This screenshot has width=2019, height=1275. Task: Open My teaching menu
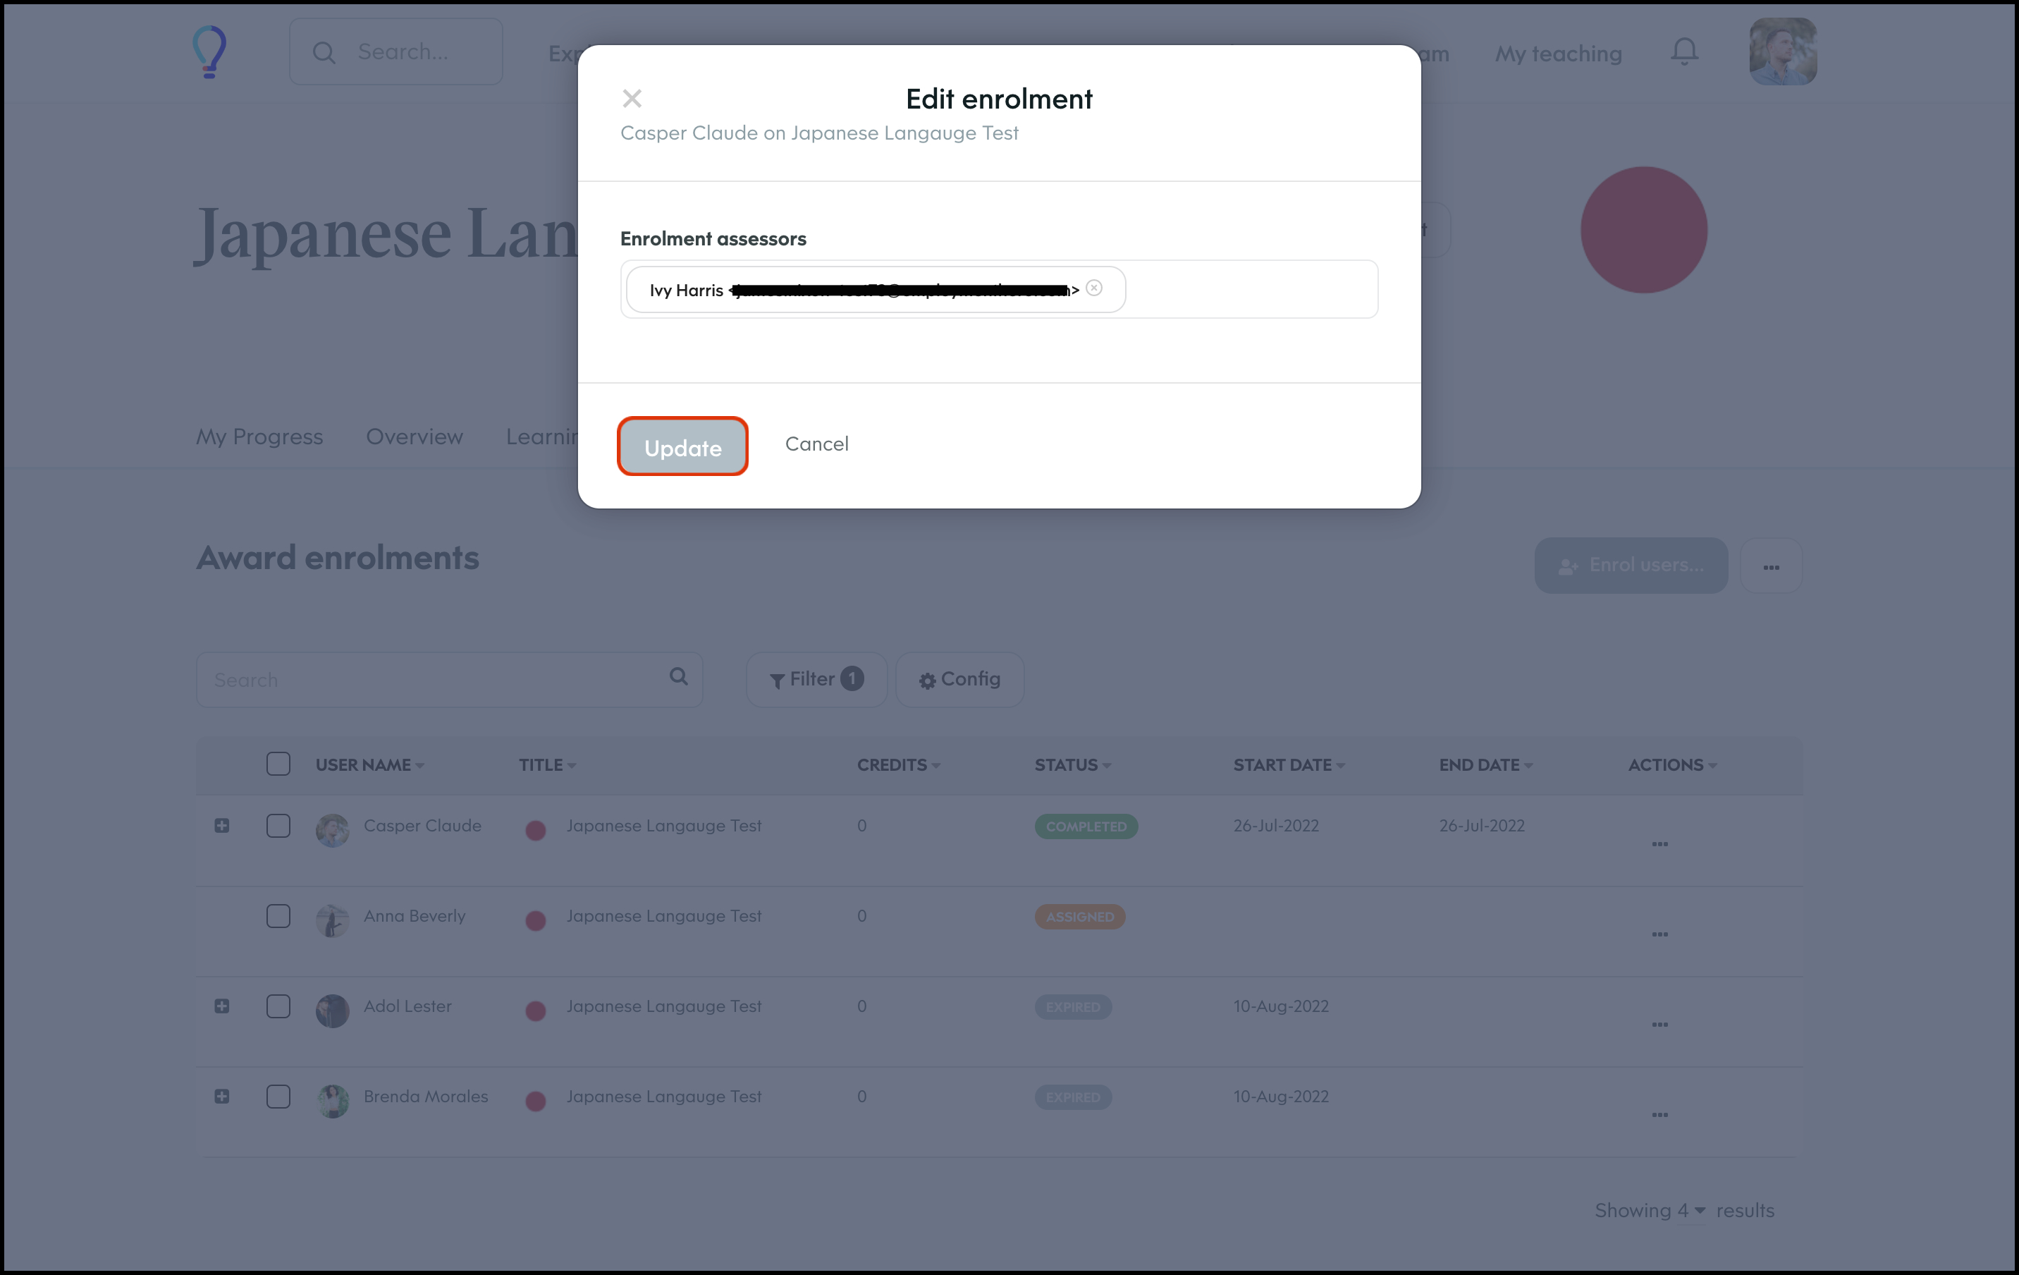[1558, 54]
